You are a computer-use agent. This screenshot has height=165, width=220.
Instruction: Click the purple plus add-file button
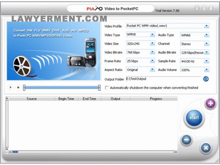click(x=210, y=103)
